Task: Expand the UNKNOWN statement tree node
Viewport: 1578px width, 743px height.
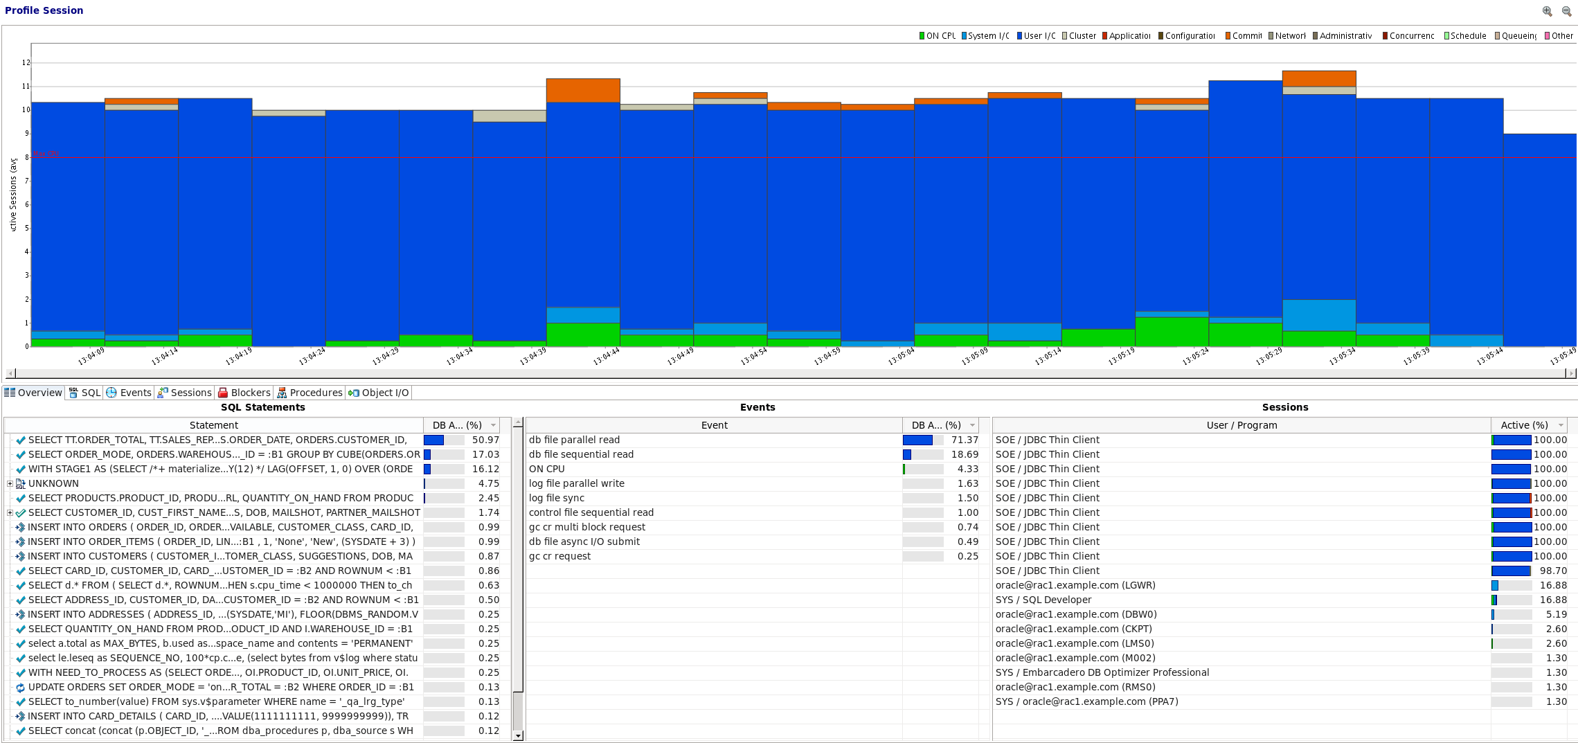Action: 10,484
